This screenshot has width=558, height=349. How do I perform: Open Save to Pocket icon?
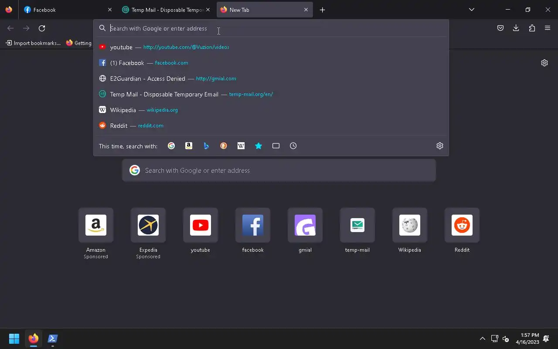click(500, 28)
